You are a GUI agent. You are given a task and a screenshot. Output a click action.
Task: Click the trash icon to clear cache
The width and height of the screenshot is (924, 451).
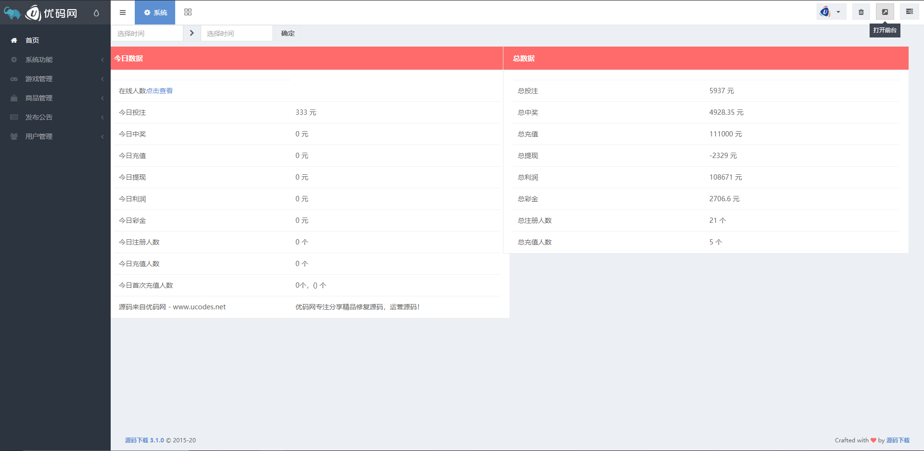861,11
